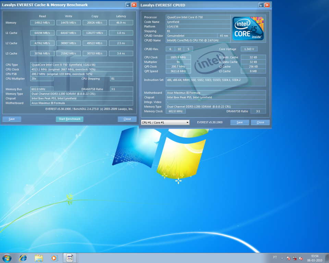Open the CPU #1 / Core #1 dropdown
The height and width of the screenshot is (263, 329).
coord(165,122)
